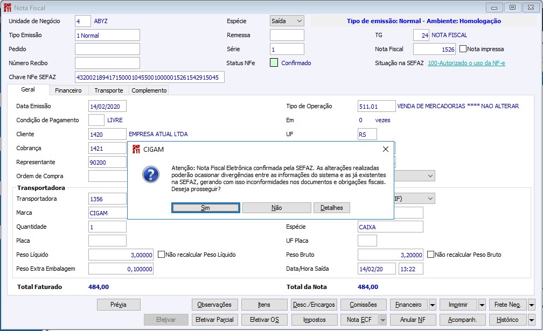
Task: Open the Imprimir dropdown arrow
Action: pyautogui.click(x=482, y=305)
